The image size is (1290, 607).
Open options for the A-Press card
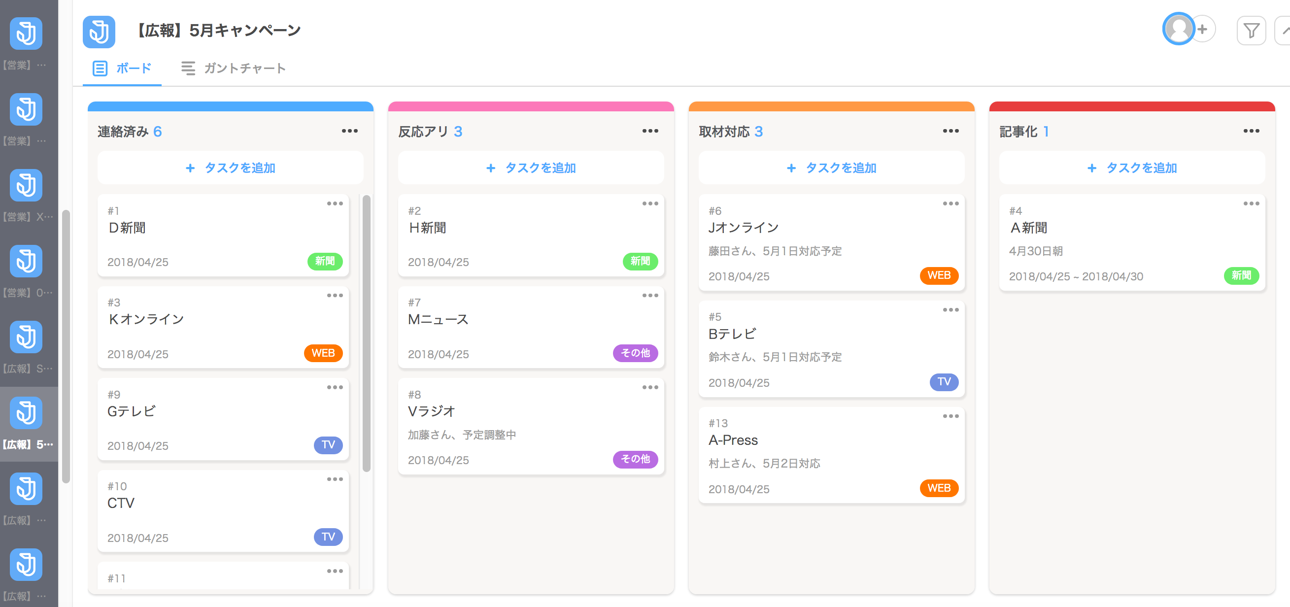click(951, 416)
